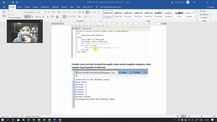Switch to the Insert tab
Image resolution: width=217 pixels, height=122 pixels.
click(20, 7)
